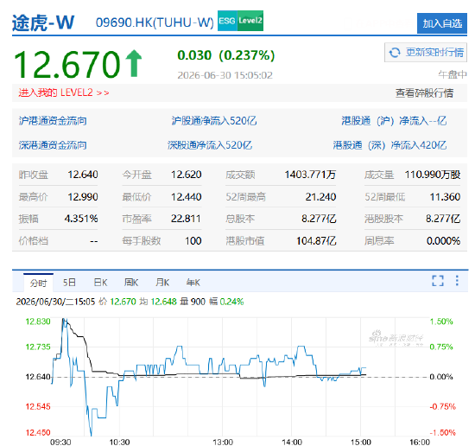This screenshot has width=475, height=446.
Task: Click the green up arrow beside price
Action: pos(134,63)
